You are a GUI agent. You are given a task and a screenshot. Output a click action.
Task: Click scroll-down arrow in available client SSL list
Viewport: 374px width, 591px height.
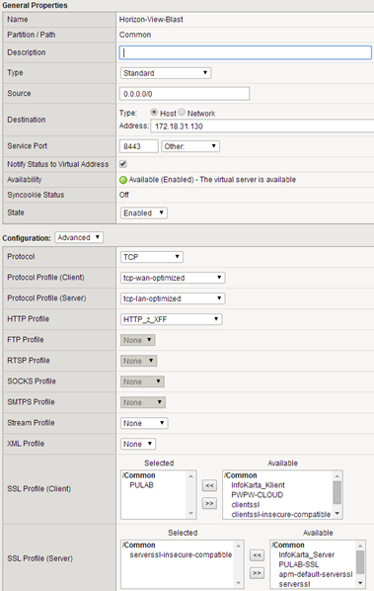(337, 513)
